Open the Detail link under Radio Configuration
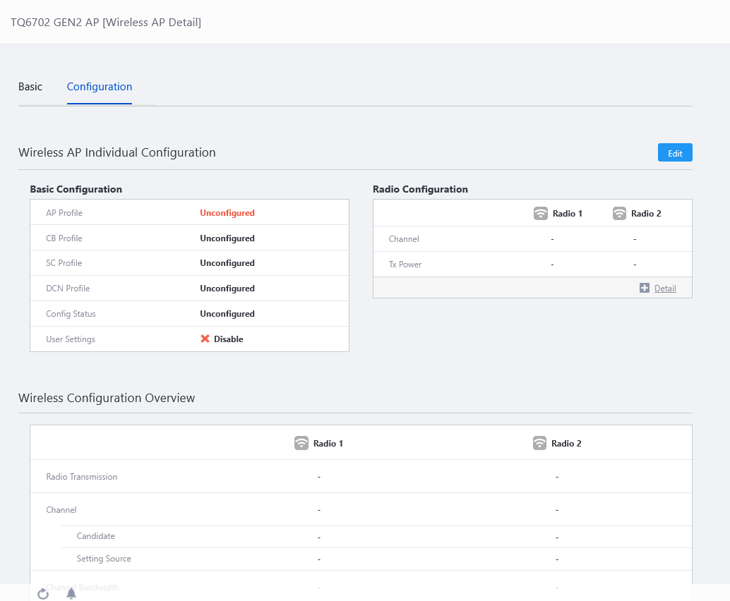 click(x=665, y=288)
